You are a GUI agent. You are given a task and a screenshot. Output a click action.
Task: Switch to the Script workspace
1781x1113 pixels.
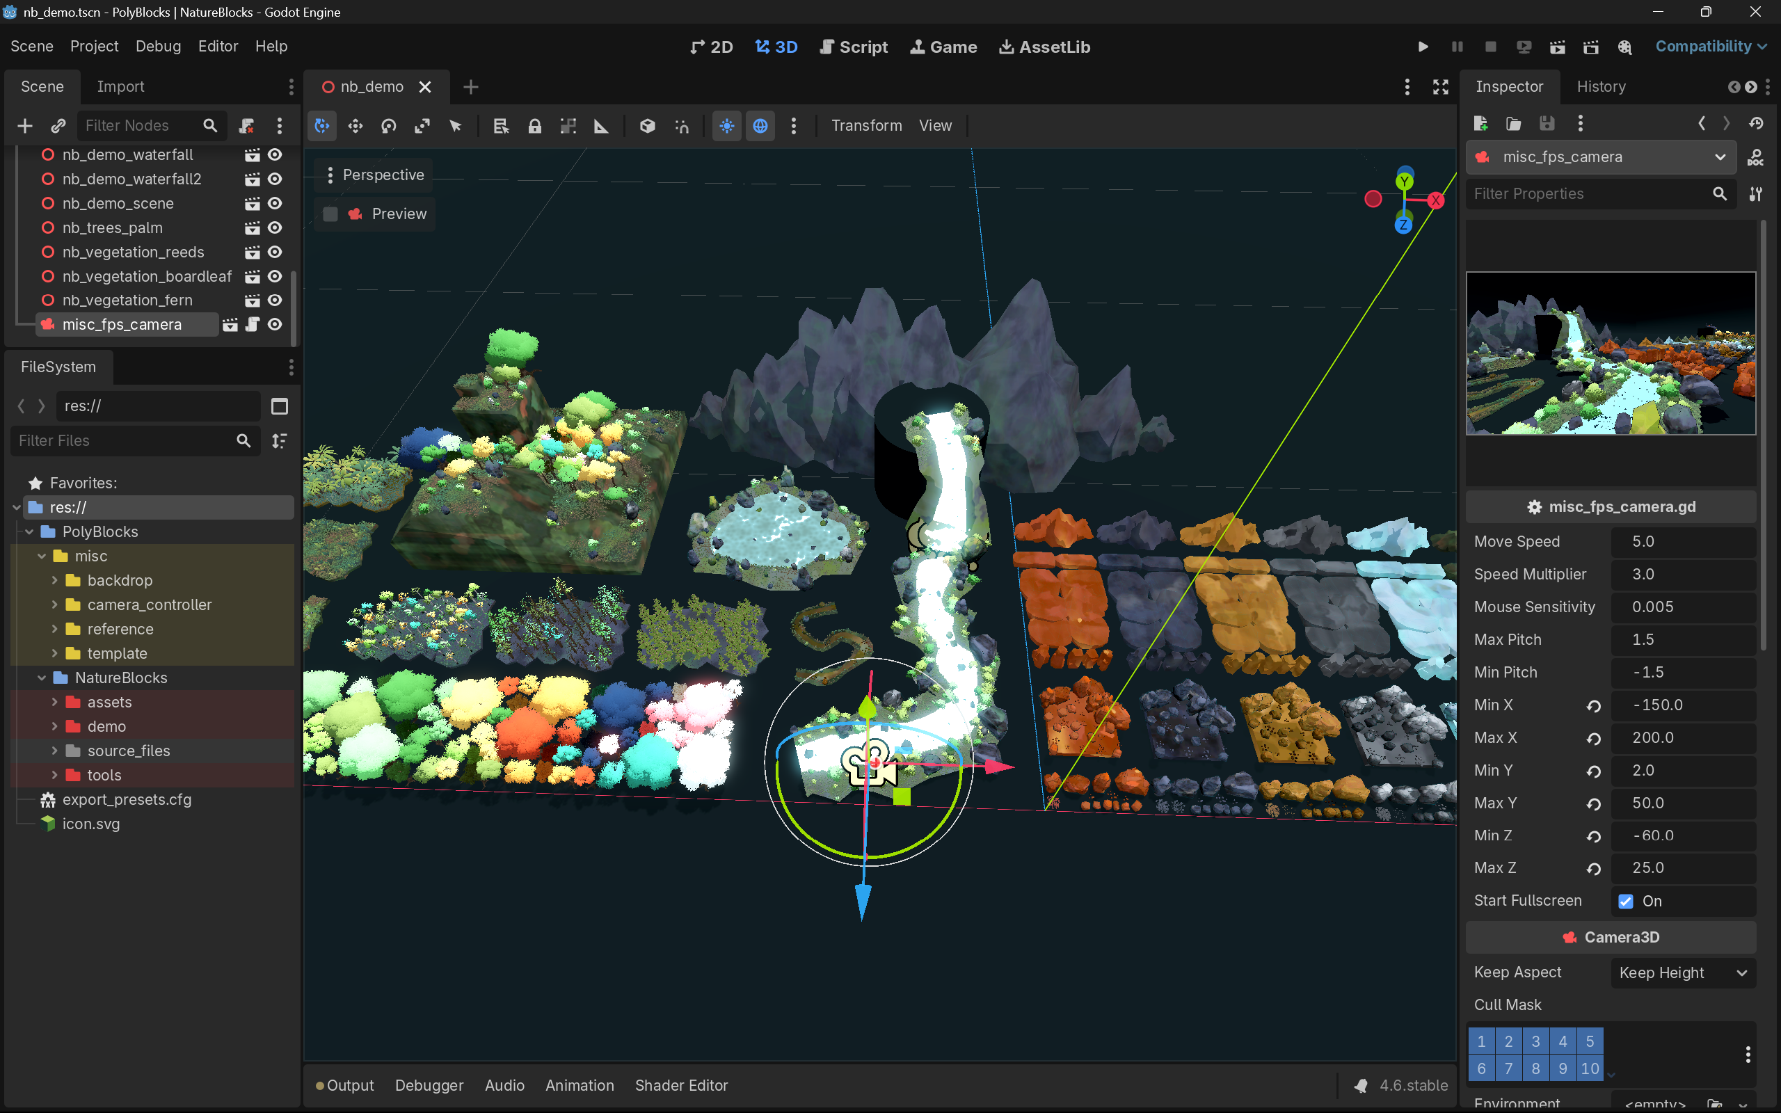tap(854, 47)
